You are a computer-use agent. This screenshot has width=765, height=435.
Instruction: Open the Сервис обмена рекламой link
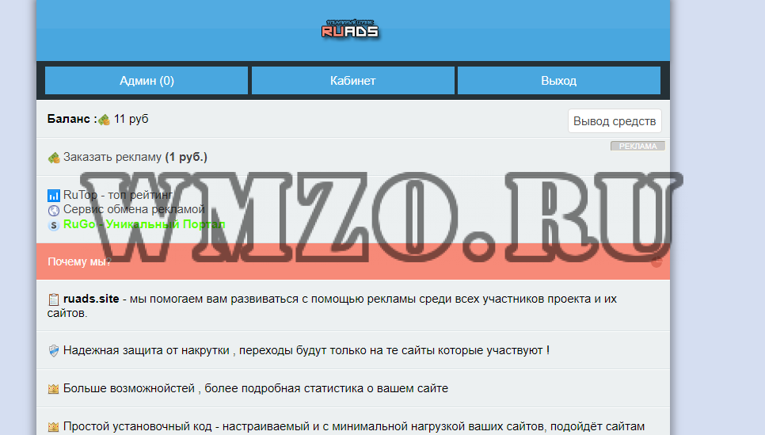point(134,209)
